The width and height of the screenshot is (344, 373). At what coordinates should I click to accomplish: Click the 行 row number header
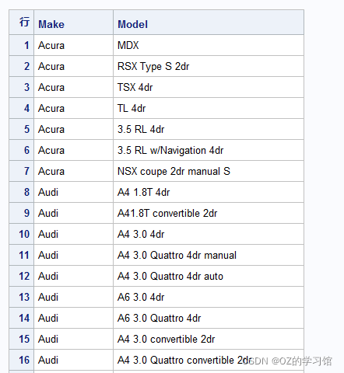[x=21, y=23]
